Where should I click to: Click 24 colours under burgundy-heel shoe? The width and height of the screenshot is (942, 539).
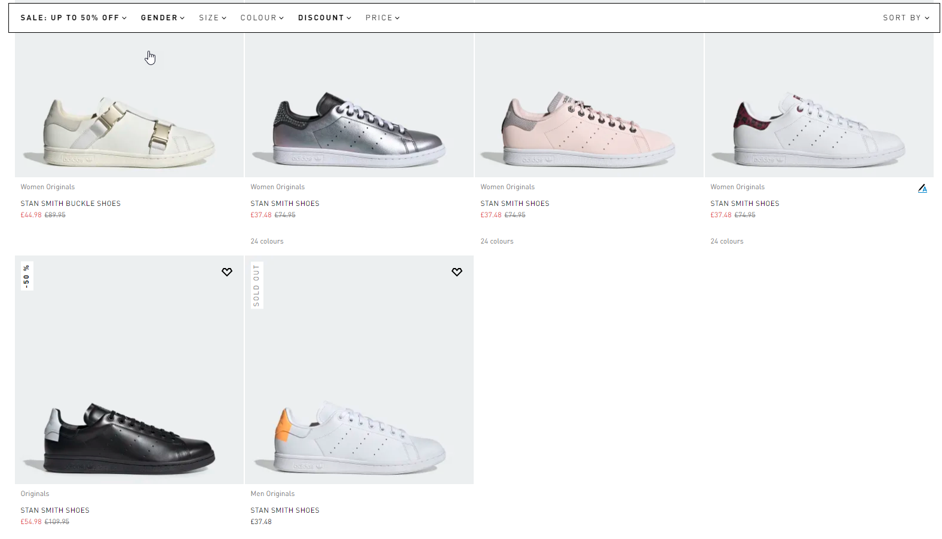727,241
